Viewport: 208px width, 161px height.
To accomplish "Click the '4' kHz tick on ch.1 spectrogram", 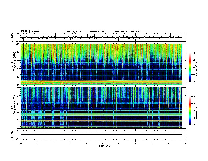I will (18, 69).
